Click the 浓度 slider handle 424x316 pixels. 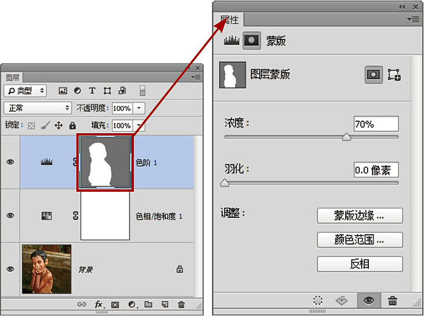[x=346, y=137]
